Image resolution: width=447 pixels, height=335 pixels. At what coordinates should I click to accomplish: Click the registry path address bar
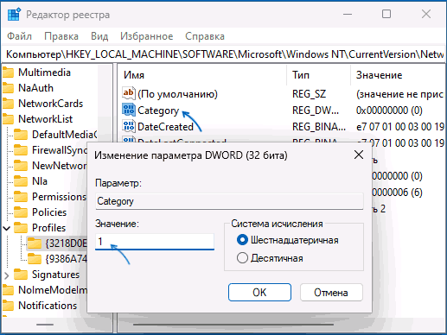pos(224,54)
